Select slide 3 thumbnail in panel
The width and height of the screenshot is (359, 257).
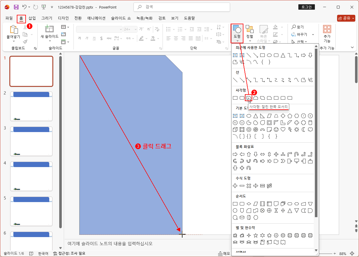[x=31, y=141]
